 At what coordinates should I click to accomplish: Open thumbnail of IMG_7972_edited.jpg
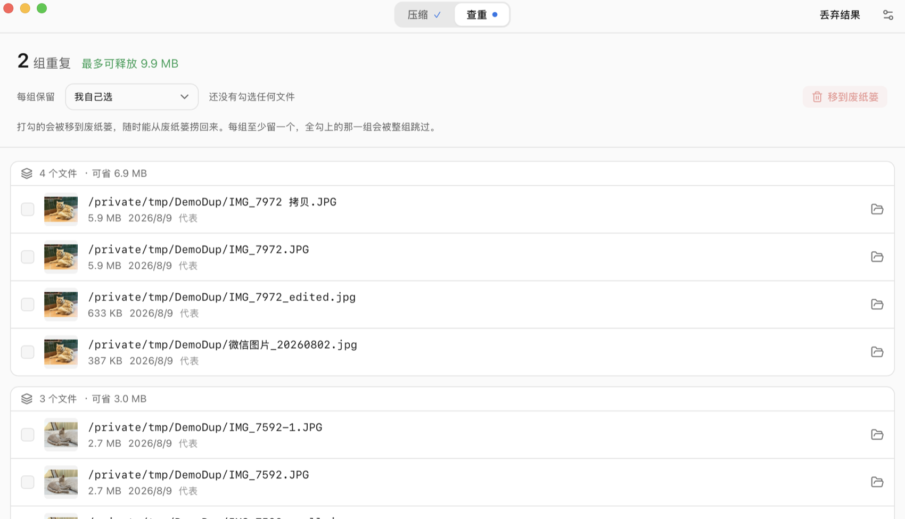(x=61, y=304)
